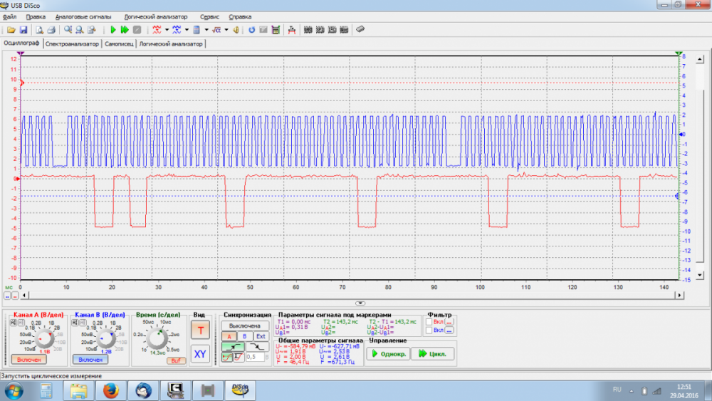The height and width of the screenshot is (401, 712).
Task: Switch to the 'Спектроанализатор' tab
Action: [72, 43]
